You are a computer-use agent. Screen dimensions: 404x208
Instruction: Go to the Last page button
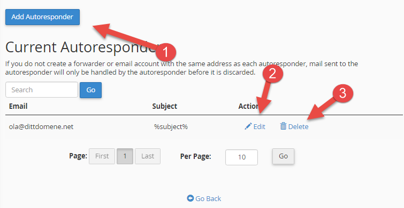(148, 156)
